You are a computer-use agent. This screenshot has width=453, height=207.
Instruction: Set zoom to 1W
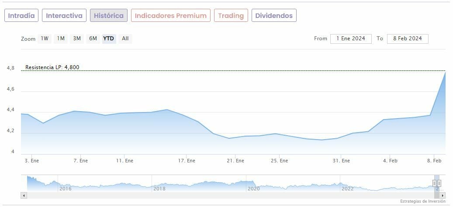point(45,39)
